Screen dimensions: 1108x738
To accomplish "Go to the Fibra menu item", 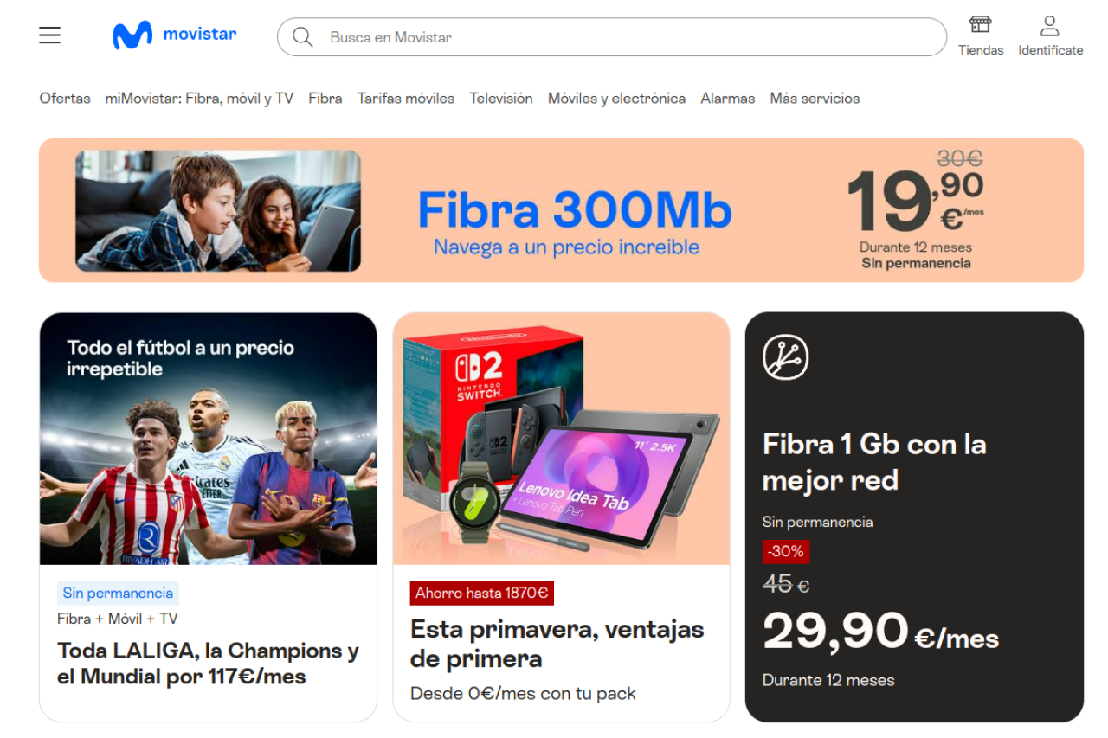I will click(x=325, y=99).
